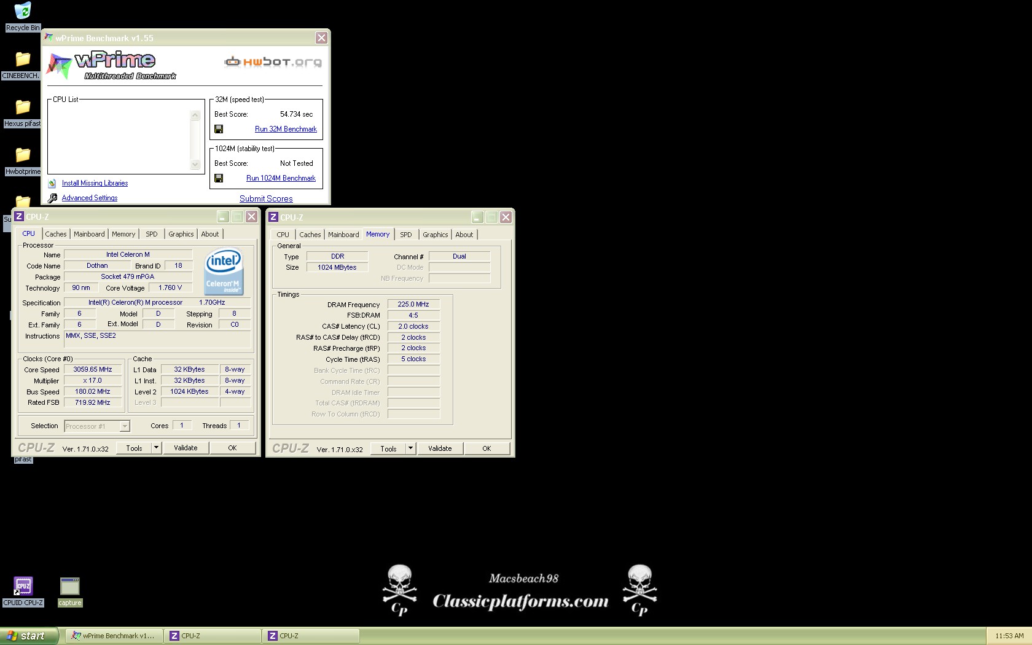1032x645 pixels.
Task: Click the CPU-Z title icon in right window
Action: [x=273, y=217]
